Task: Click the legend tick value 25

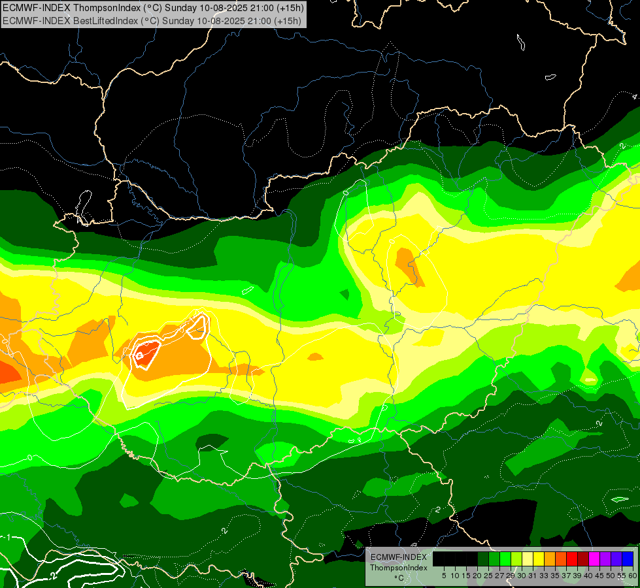Action: pos(488,576)
